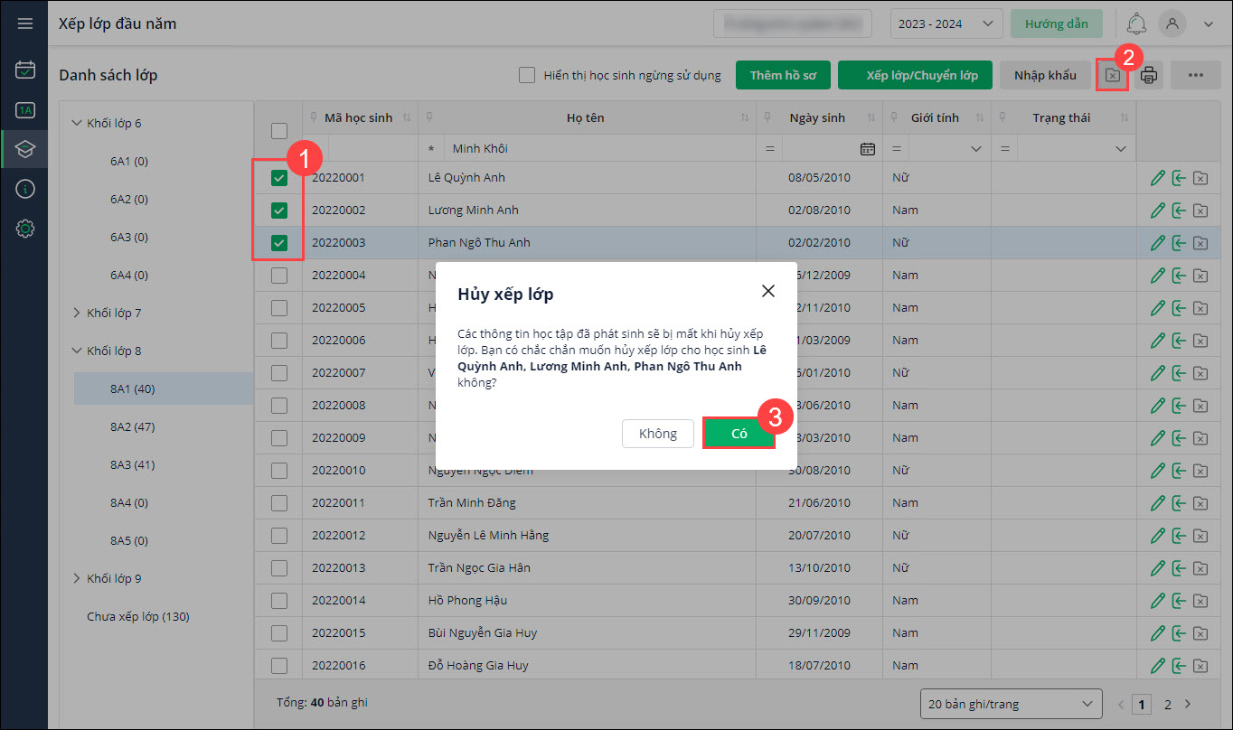Open the 1A class icon in the sidebar
This screenshot has height=730, width=1233.
(x=25, y=109)
